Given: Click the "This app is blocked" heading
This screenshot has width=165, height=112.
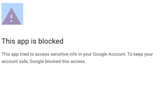Looking at the screenshot, I should click(32, 41).
